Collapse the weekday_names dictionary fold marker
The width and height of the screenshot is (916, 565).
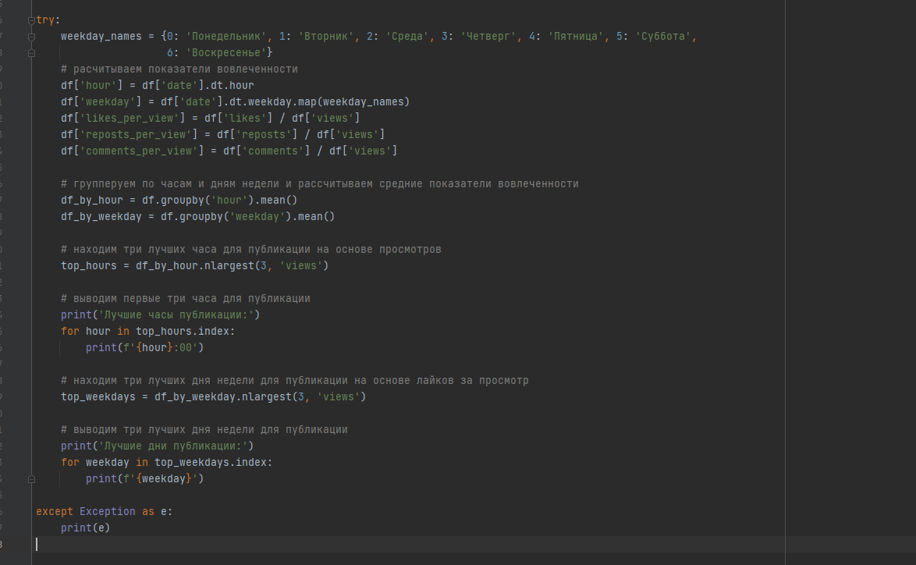[x=31, y=37]
